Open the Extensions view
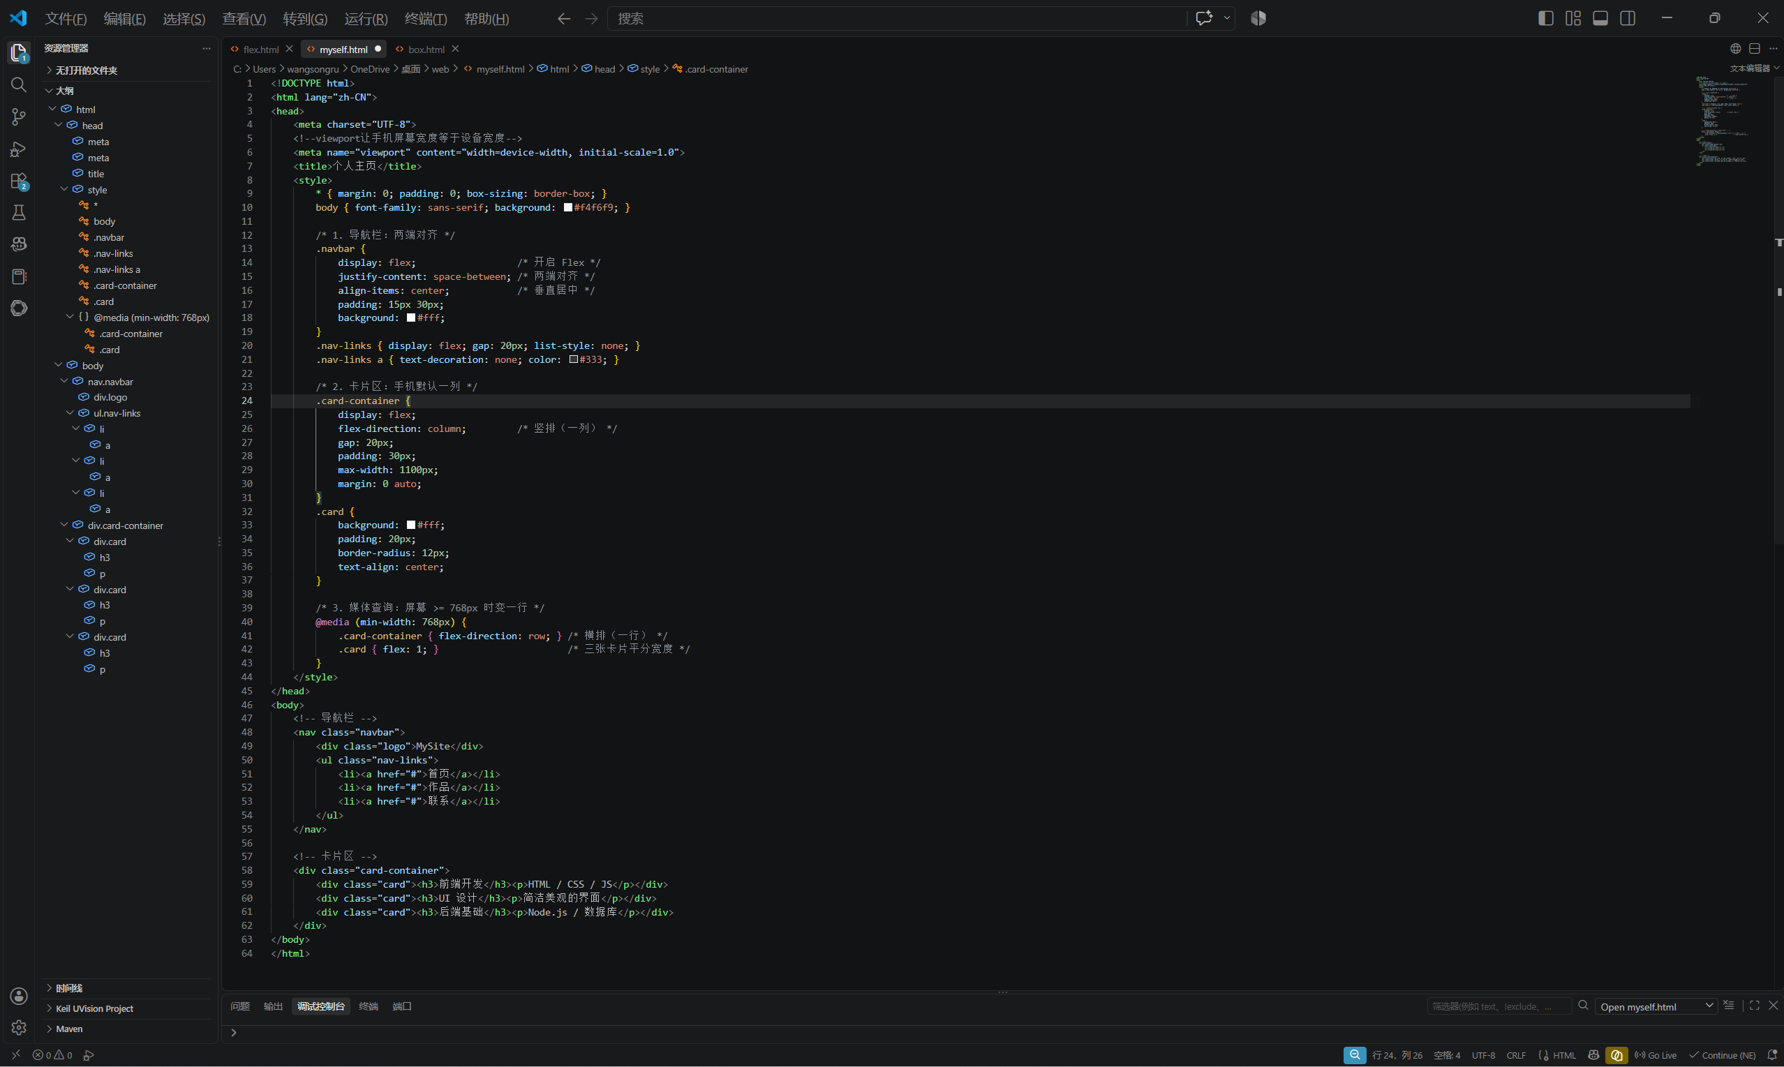Image resolution: width=1784 pixels, height=1067 pixels. coord(19,181)
